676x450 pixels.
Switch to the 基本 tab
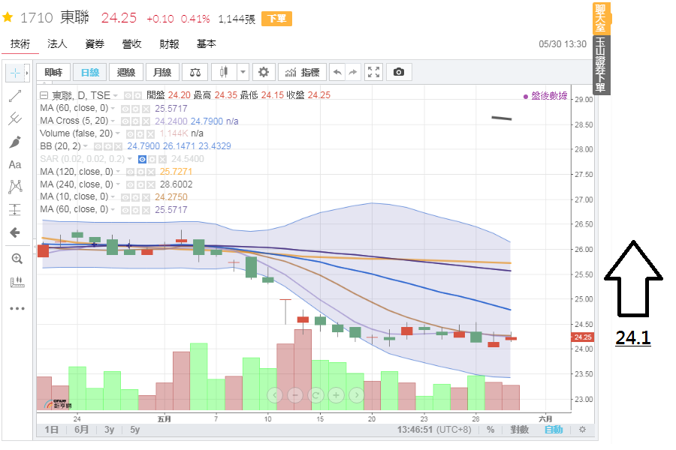[x=207, y=44]
